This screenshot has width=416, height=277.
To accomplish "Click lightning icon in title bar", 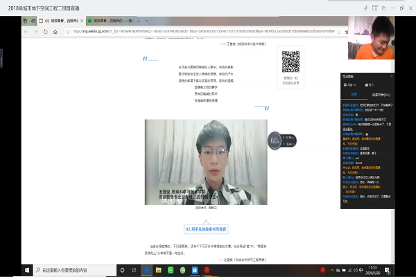I will pos(365,8).
